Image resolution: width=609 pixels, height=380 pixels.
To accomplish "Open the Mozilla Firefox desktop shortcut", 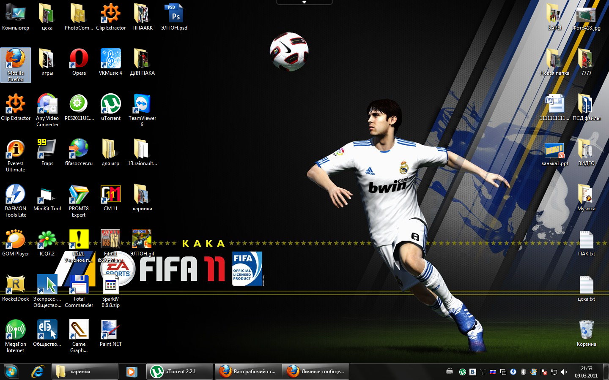I will (x=16, y=60).
